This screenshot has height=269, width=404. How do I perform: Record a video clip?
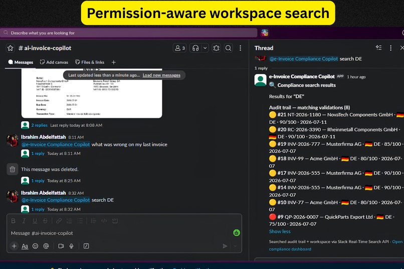(x=61, y=246)
